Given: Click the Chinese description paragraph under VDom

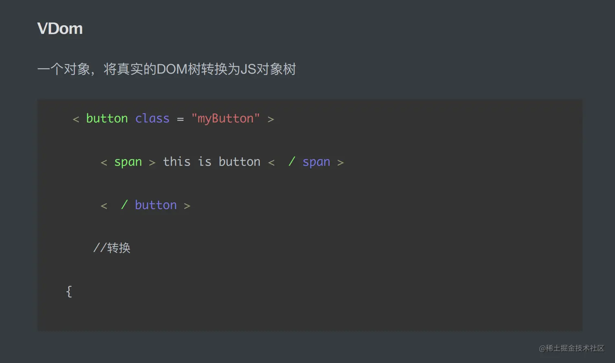Looking at the screenshot, I should pos(166,69).
